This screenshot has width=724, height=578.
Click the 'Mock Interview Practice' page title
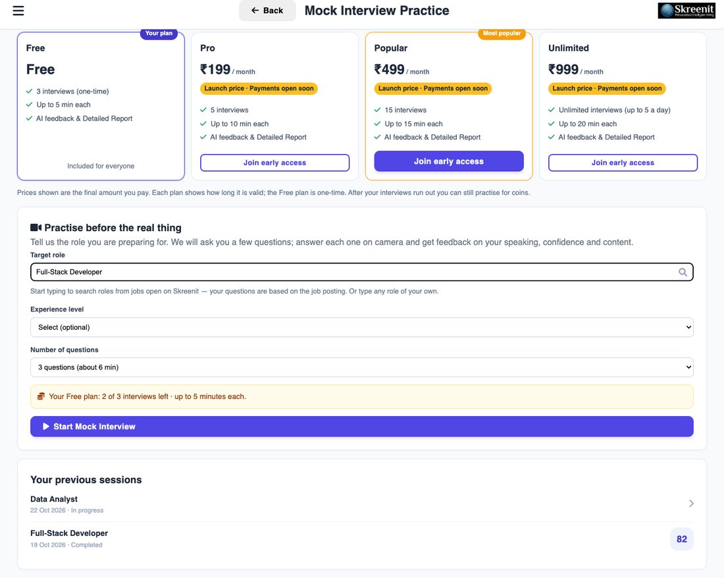coord(376,11)
